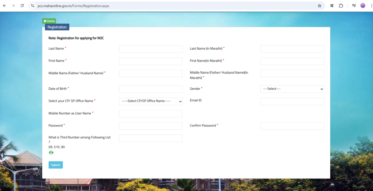The width and height of the screenshot is (373, 191).
Task: Open the Select CP/SP Office Name dropdown
Action: coord(150,101)
